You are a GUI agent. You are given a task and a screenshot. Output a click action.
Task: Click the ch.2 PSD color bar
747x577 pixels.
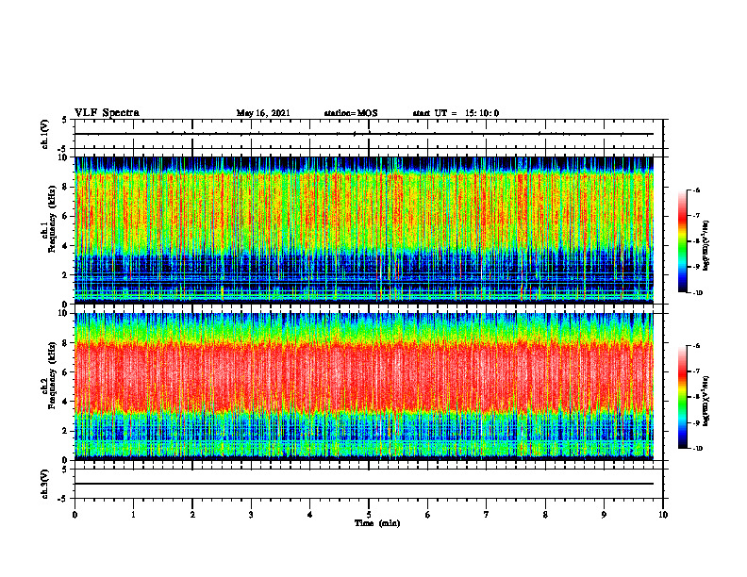(x=682, y=397)
